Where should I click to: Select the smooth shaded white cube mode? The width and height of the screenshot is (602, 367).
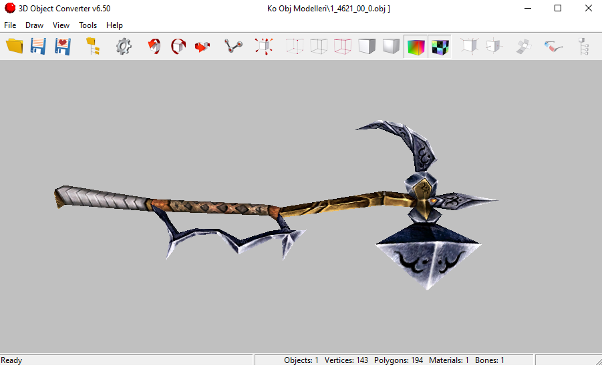391,47
